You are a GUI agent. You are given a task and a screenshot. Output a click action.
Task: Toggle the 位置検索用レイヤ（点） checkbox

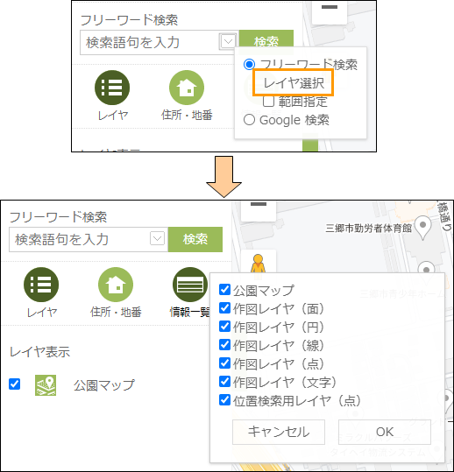point(224,400)
